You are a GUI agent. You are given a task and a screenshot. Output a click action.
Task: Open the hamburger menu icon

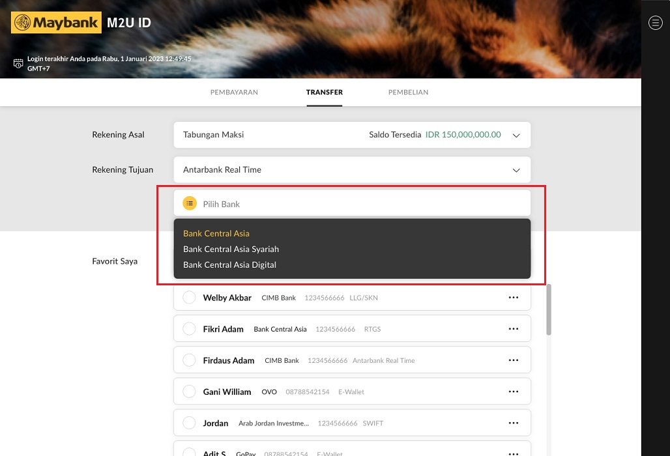pyautogui.click(x=655, y=23)
